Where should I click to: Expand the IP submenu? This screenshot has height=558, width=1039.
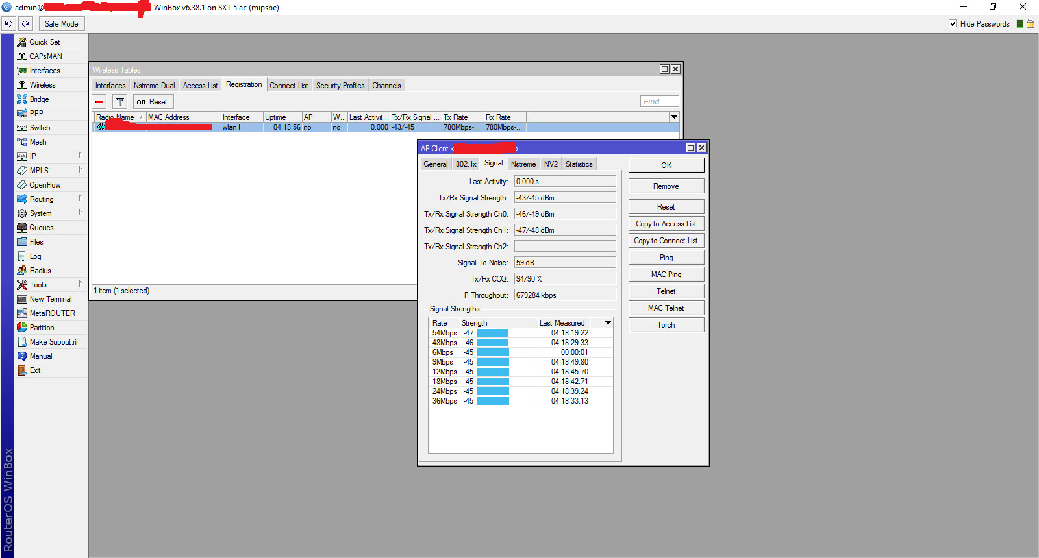81,156
